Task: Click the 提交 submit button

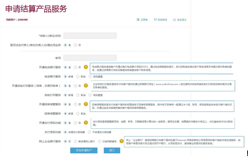Action: tap(112, 150)
